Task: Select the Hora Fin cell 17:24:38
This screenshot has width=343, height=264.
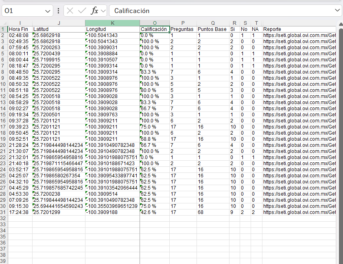Action: (20, 212)
